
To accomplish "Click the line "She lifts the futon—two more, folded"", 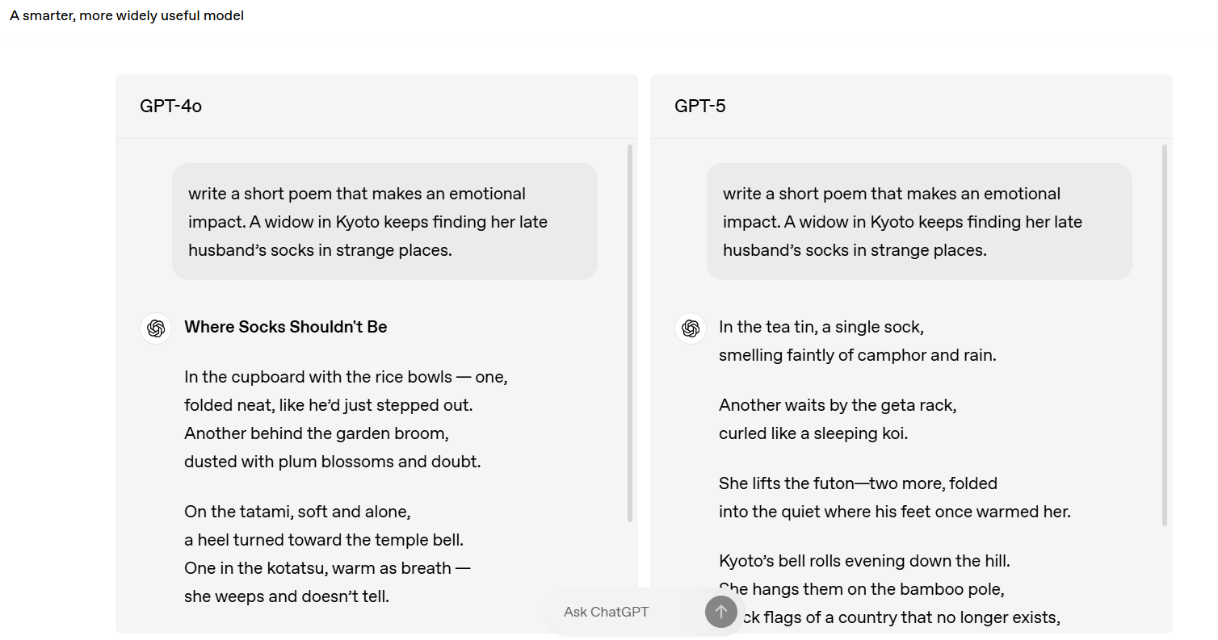I will coord(858,483).
